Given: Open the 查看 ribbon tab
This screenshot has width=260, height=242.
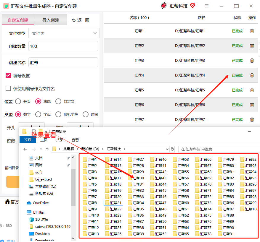Looking at the screenshot, I should 75,140.
